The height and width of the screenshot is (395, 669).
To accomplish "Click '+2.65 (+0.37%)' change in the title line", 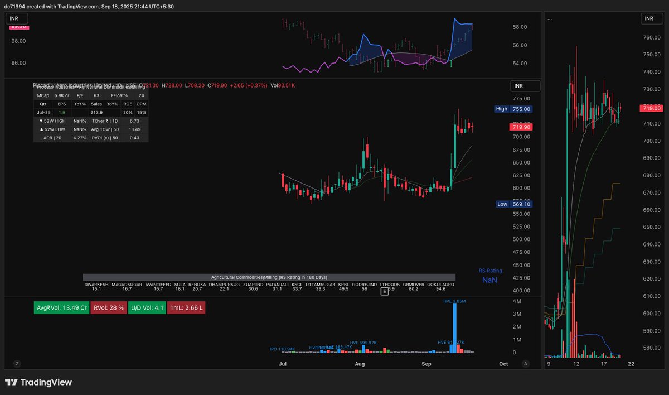I will coord(248,85).
